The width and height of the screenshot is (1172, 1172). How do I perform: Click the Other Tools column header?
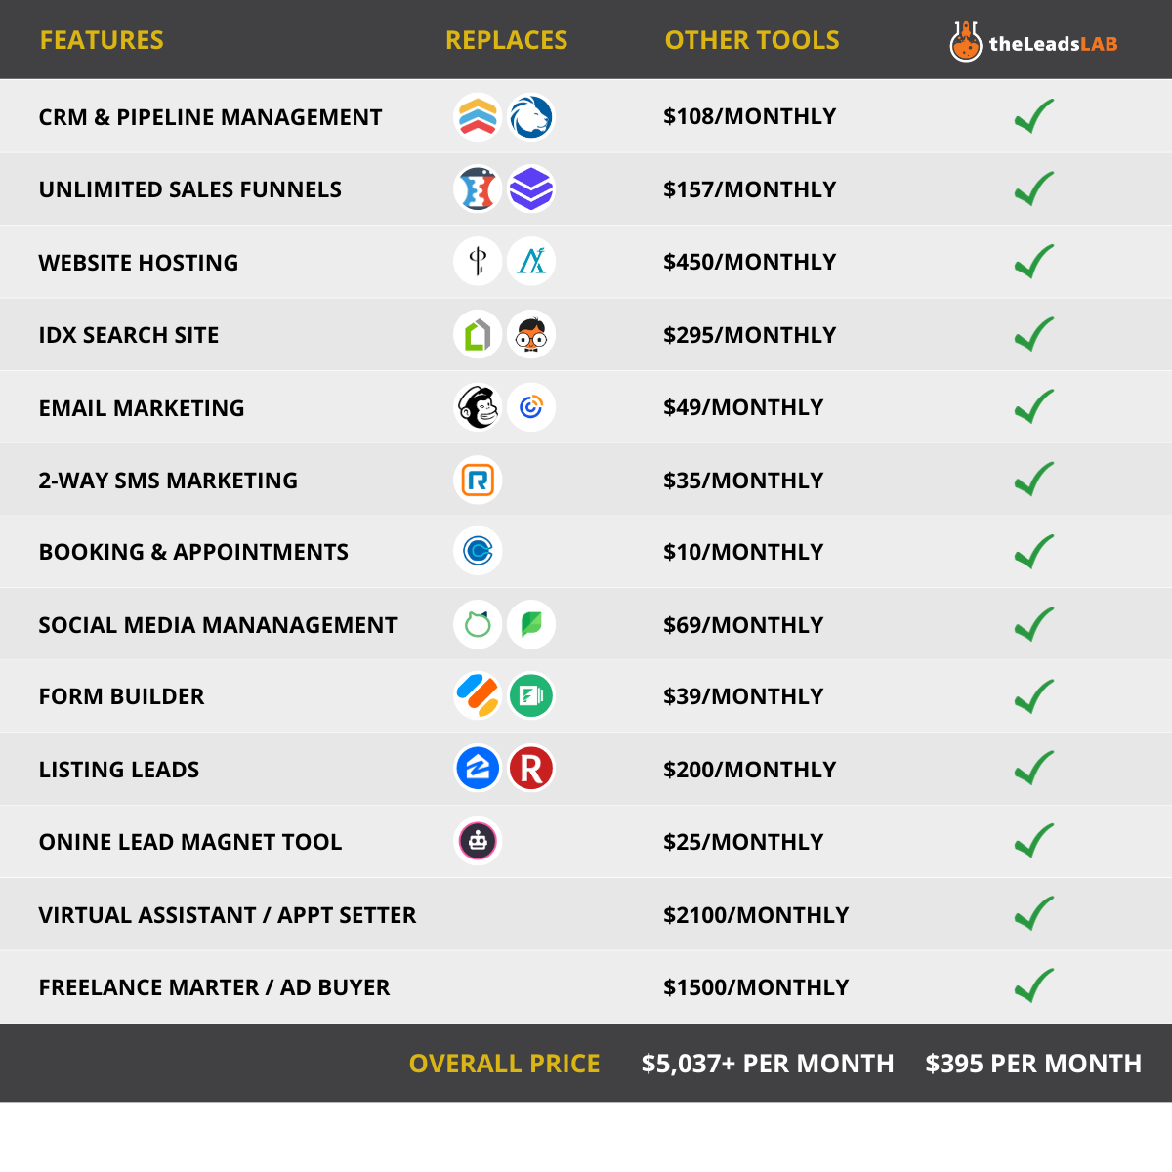[x=752, y=40]
